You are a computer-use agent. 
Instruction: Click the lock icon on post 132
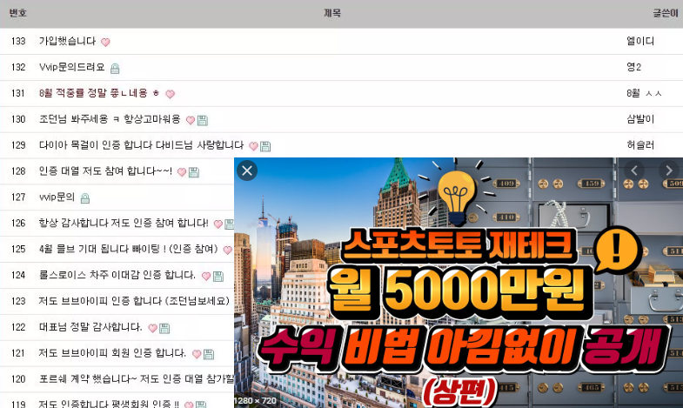tap(115, 69)
